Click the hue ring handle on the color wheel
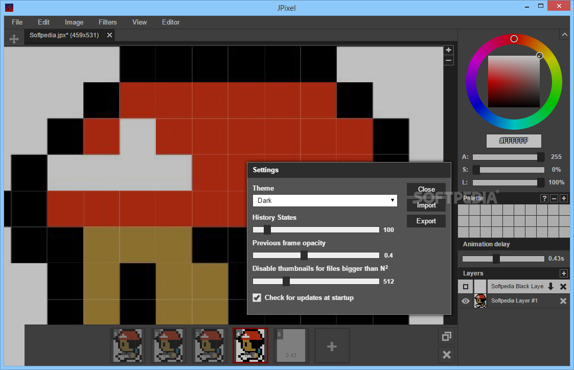 coord(514,39)
